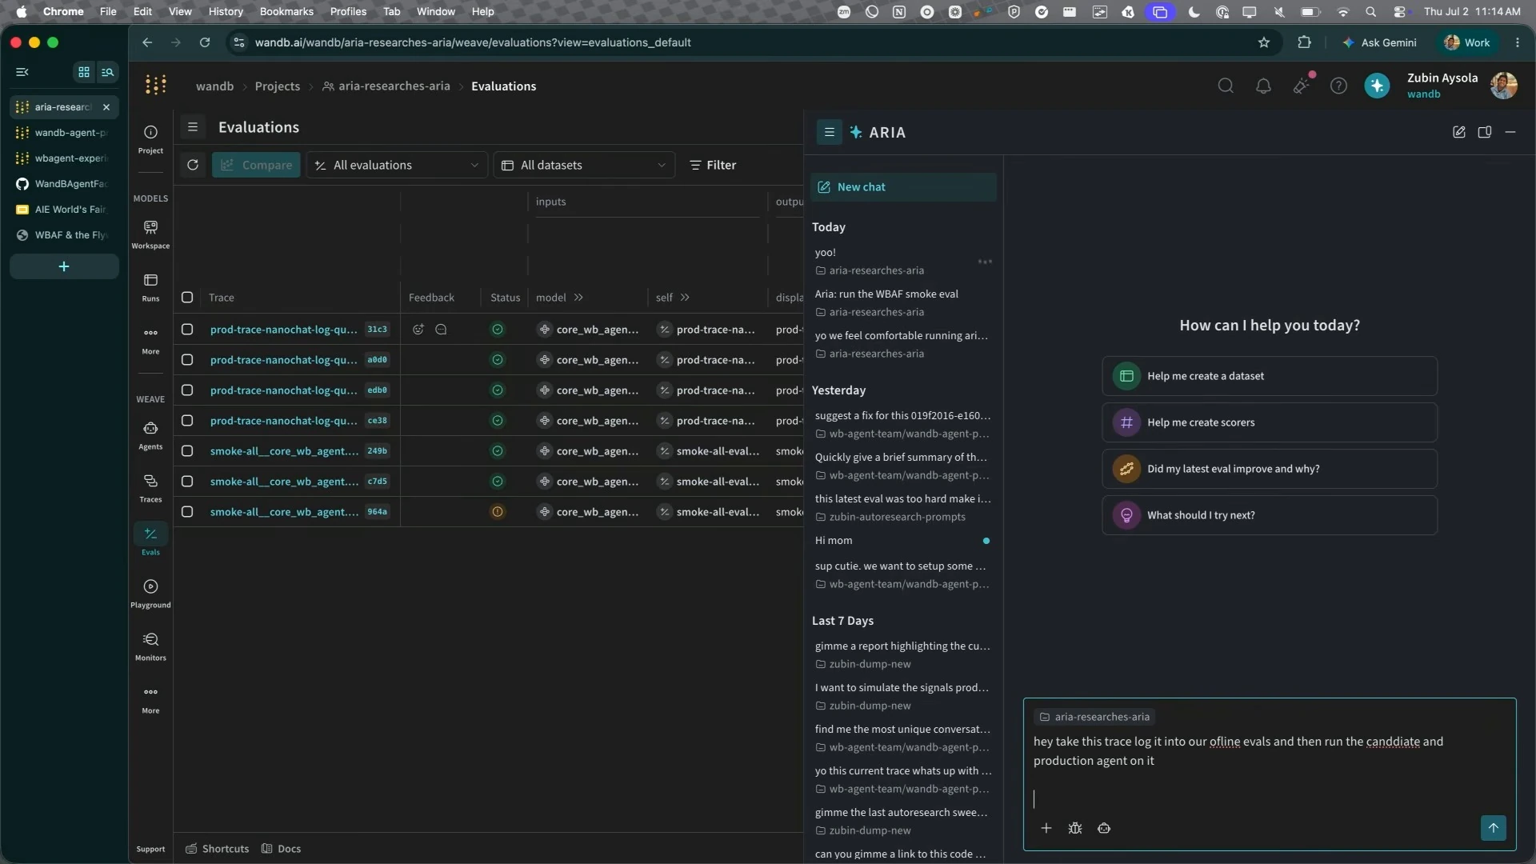Viewport: 1536px width, 864px height.
Task: Minimize the ARIA panel
Action: (x=1510, y=132)
